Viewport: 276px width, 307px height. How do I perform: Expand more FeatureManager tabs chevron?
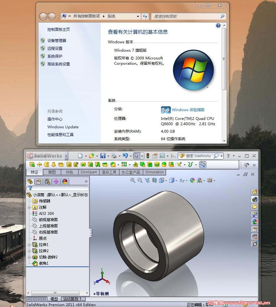[x=86, y=182]
